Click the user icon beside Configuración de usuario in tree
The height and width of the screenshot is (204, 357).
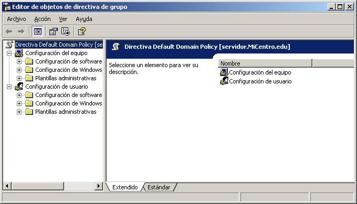coord(19,87)
